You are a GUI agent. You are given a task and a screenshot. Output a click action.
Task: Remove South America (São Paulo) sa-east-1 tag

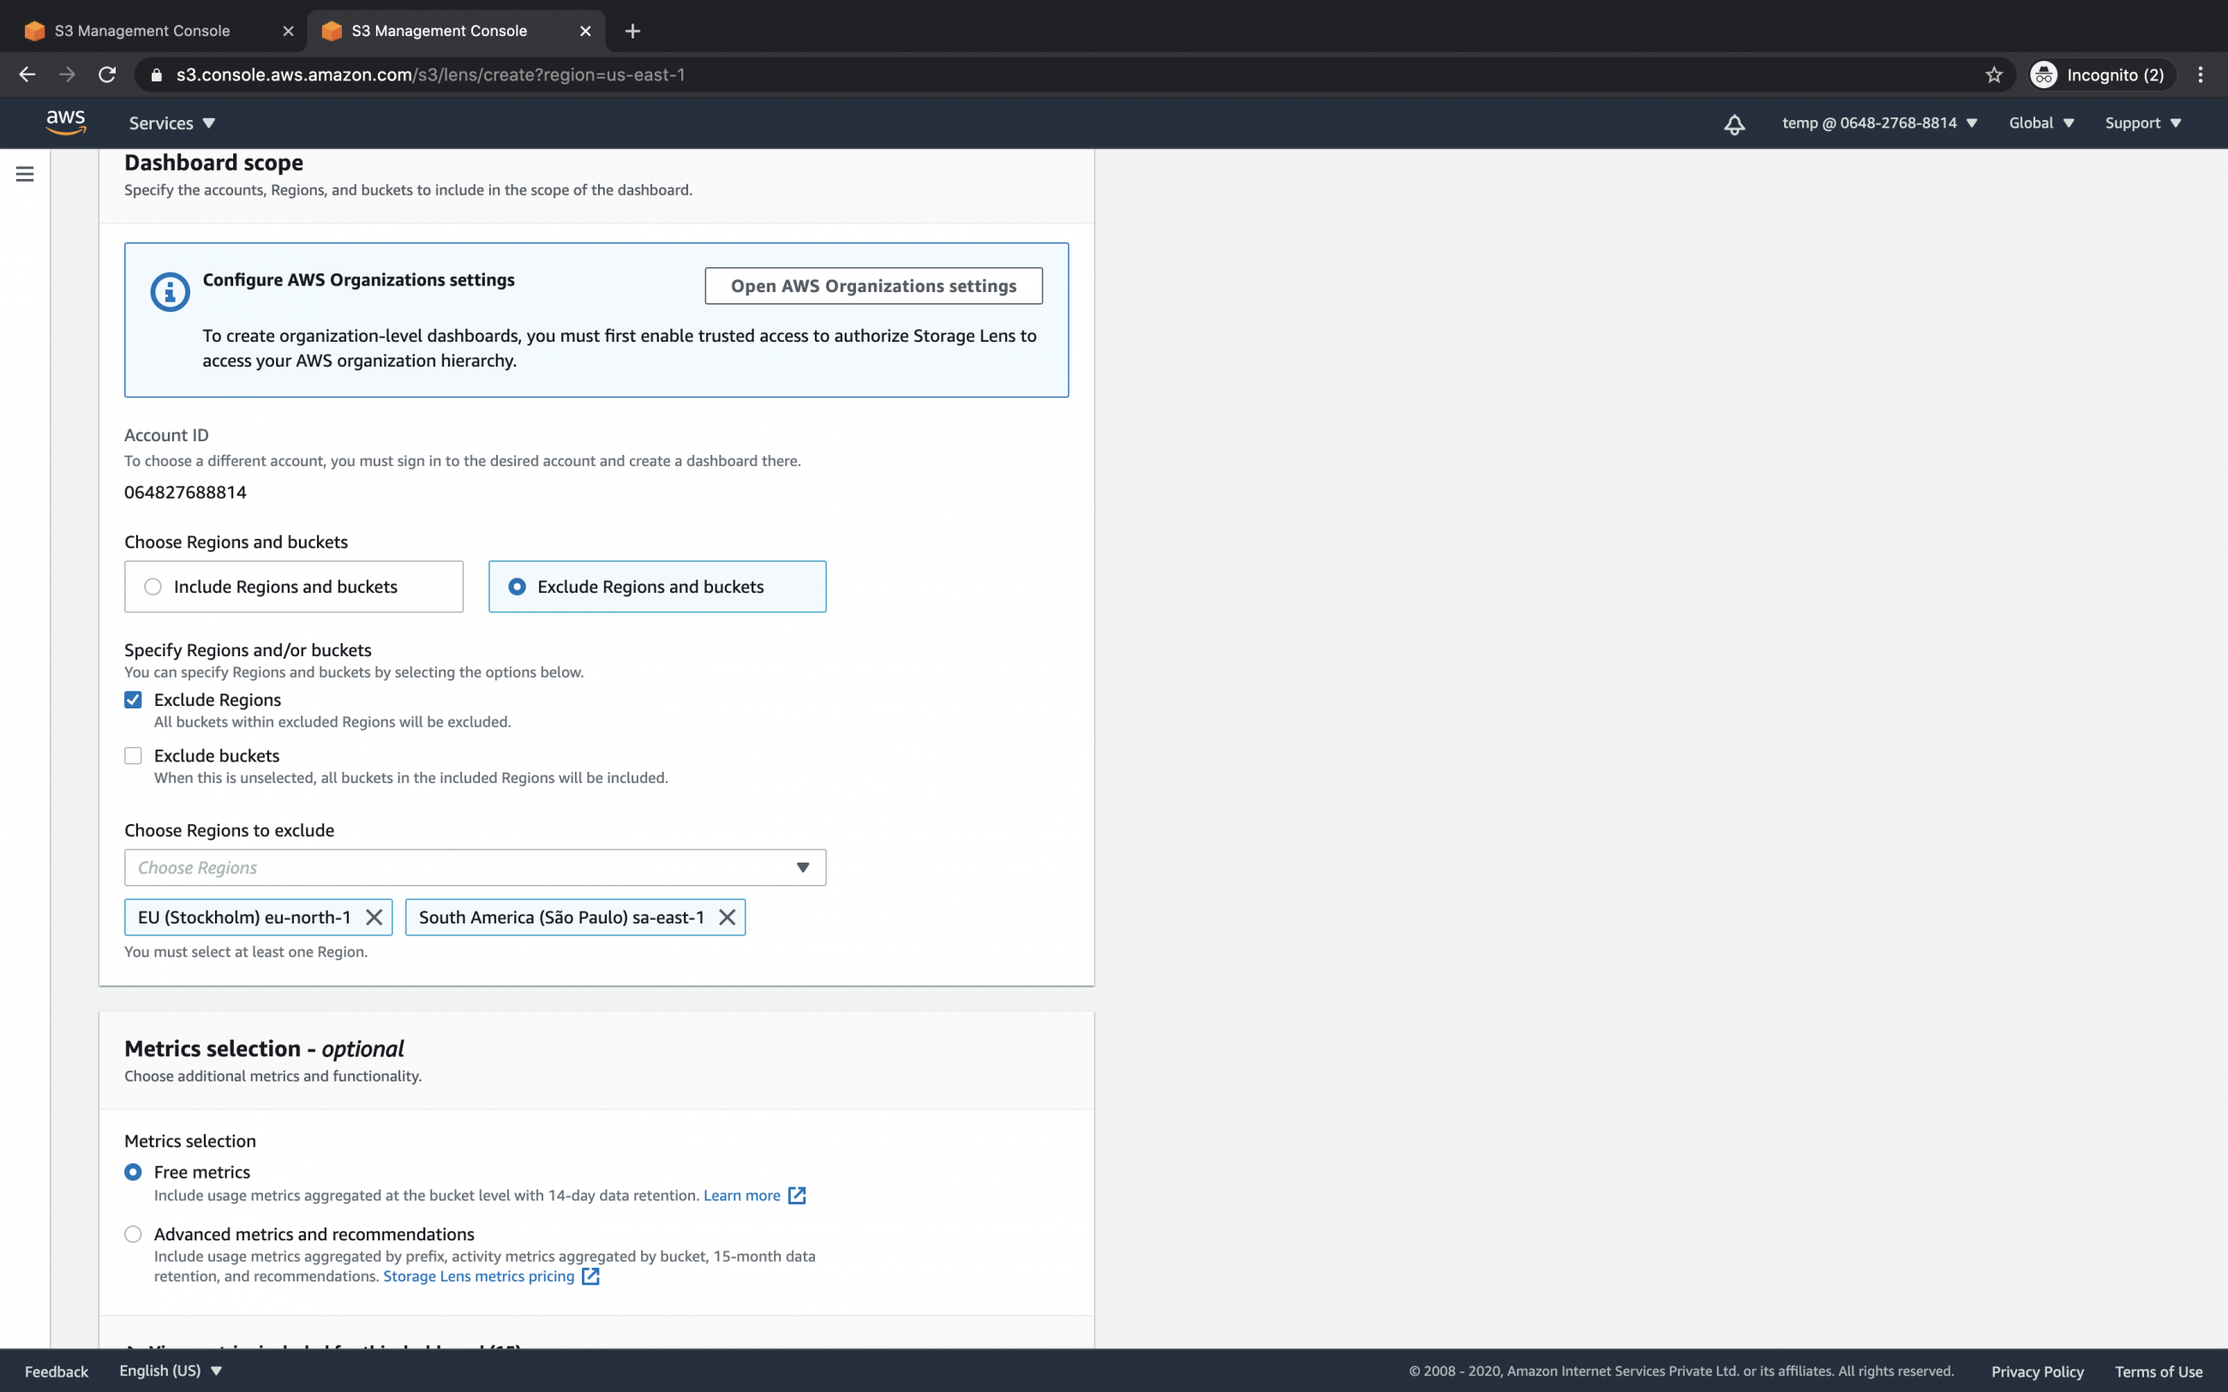click(x=728, y=917)
